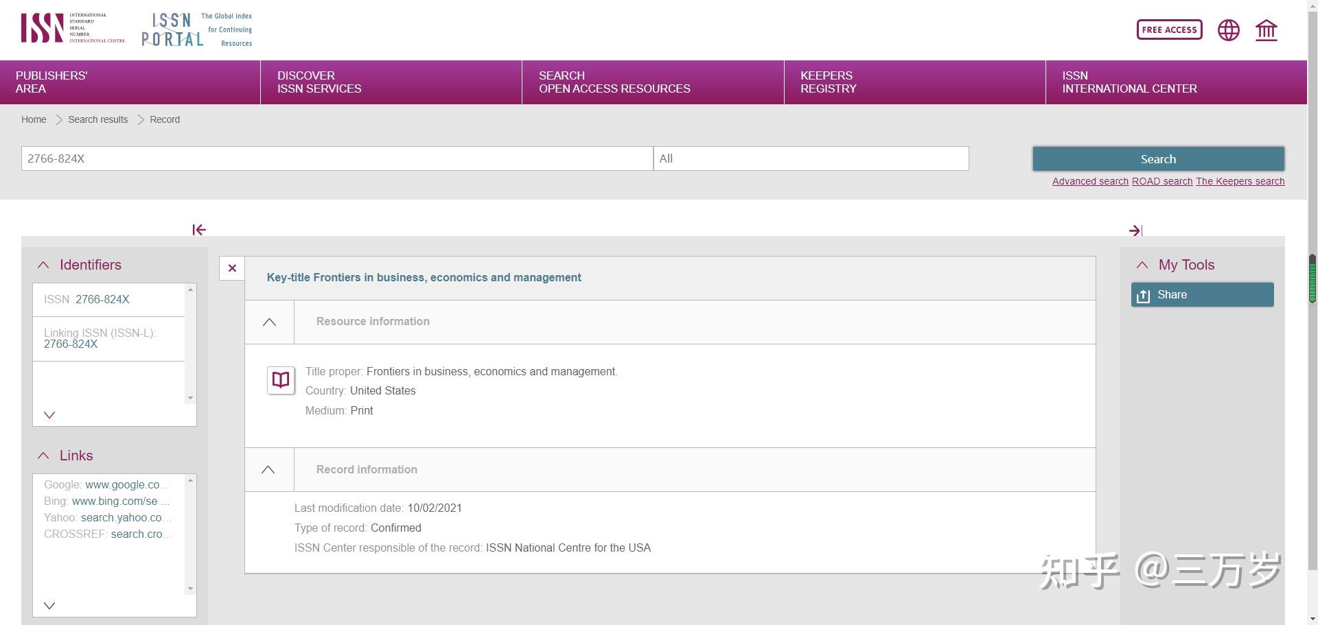
Task: Close the record with X button
Action: [232, 268]
